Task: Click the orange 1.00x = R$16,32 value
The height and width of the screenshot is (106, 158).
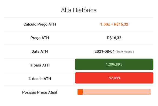Action: tap(114, 24)
